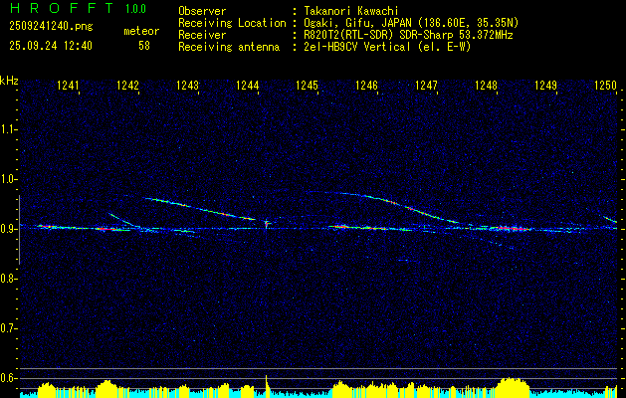Image resolution: width=626 pixels, height=398 pixels.
Task: Click the 1242 time axis marker
Action: 127,85
